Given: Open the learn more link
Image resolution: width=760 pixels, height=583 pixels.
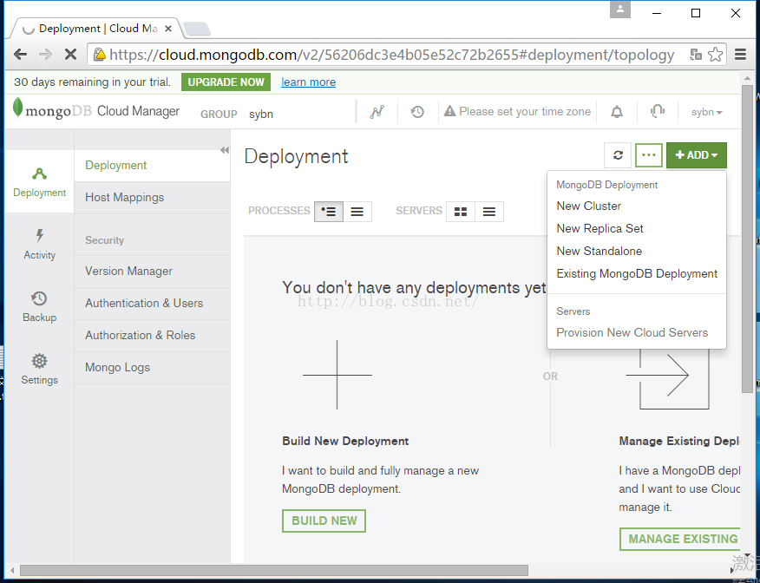Looking at the screenshot, I should pyautogui.click(x=308, y=82).
